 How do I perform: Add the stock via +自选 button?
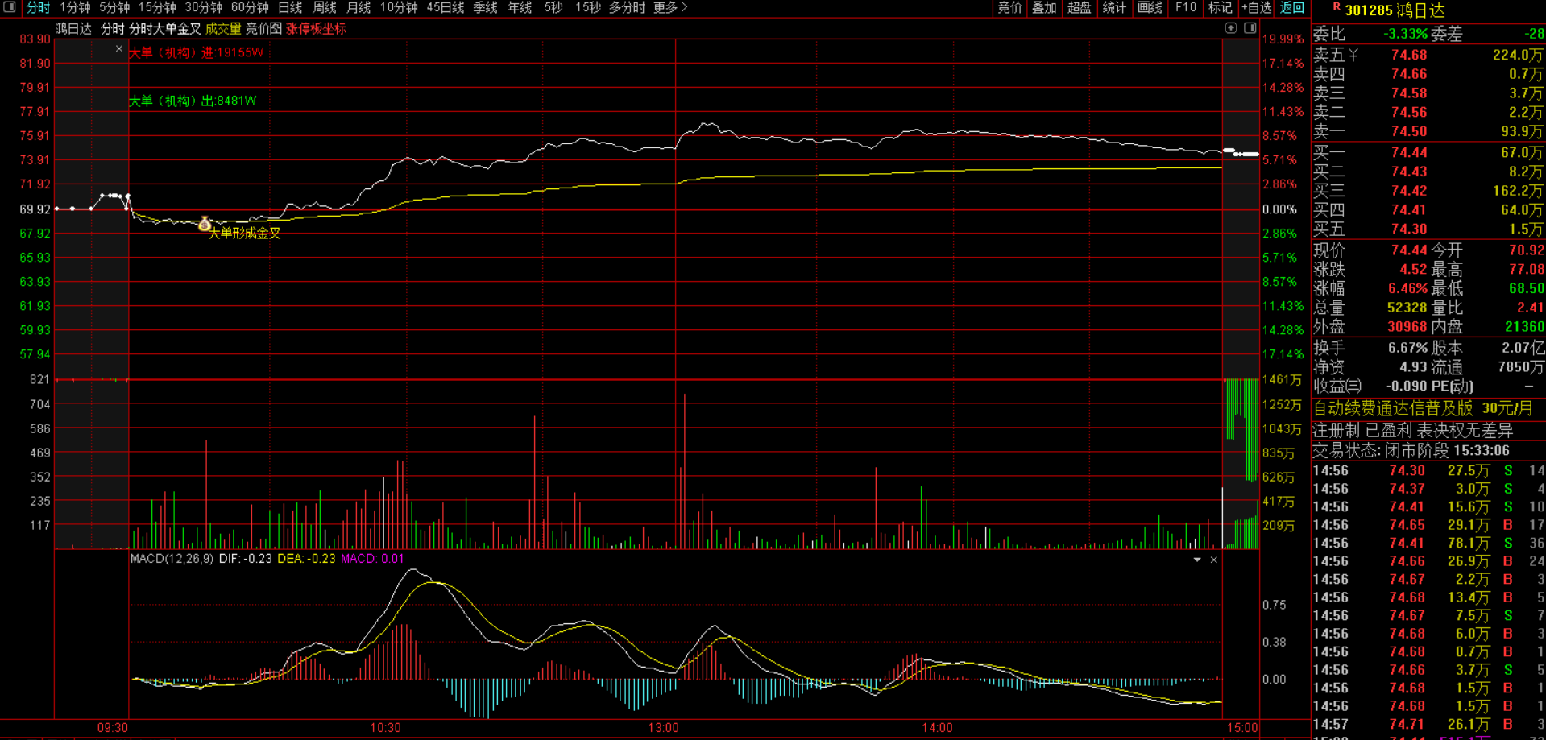(x=1256, y=7)
